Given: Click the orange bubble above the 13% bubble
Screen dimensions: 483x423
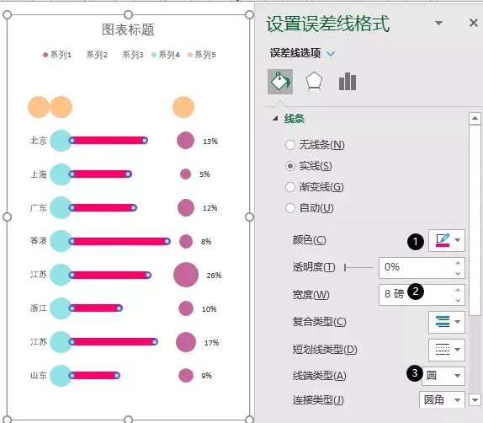Looking at the screenshot, I should (x=183, y=107).
